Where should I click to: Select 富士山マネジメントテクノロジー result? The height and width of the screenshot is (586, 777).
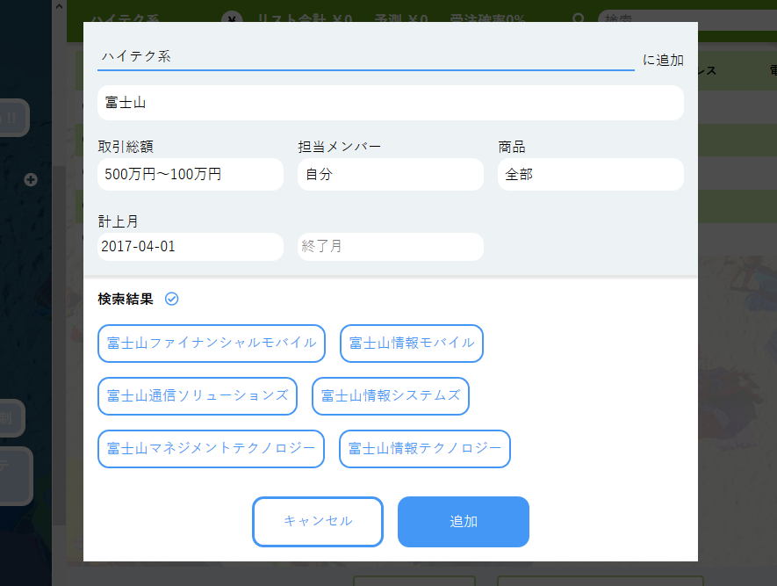click(x=211, y=449)
